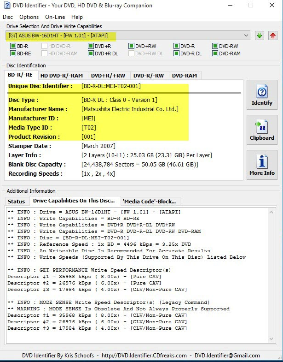Screen dimensions: 283x362
Task: Click the Blank Disc Capacity value 24,438,784 Sectors
Action: (139, 165)
